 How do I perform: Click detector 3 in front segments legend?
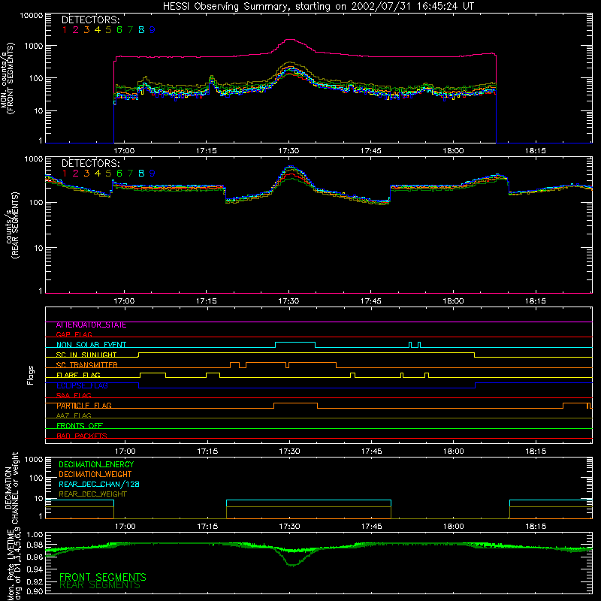coord(86,30)
